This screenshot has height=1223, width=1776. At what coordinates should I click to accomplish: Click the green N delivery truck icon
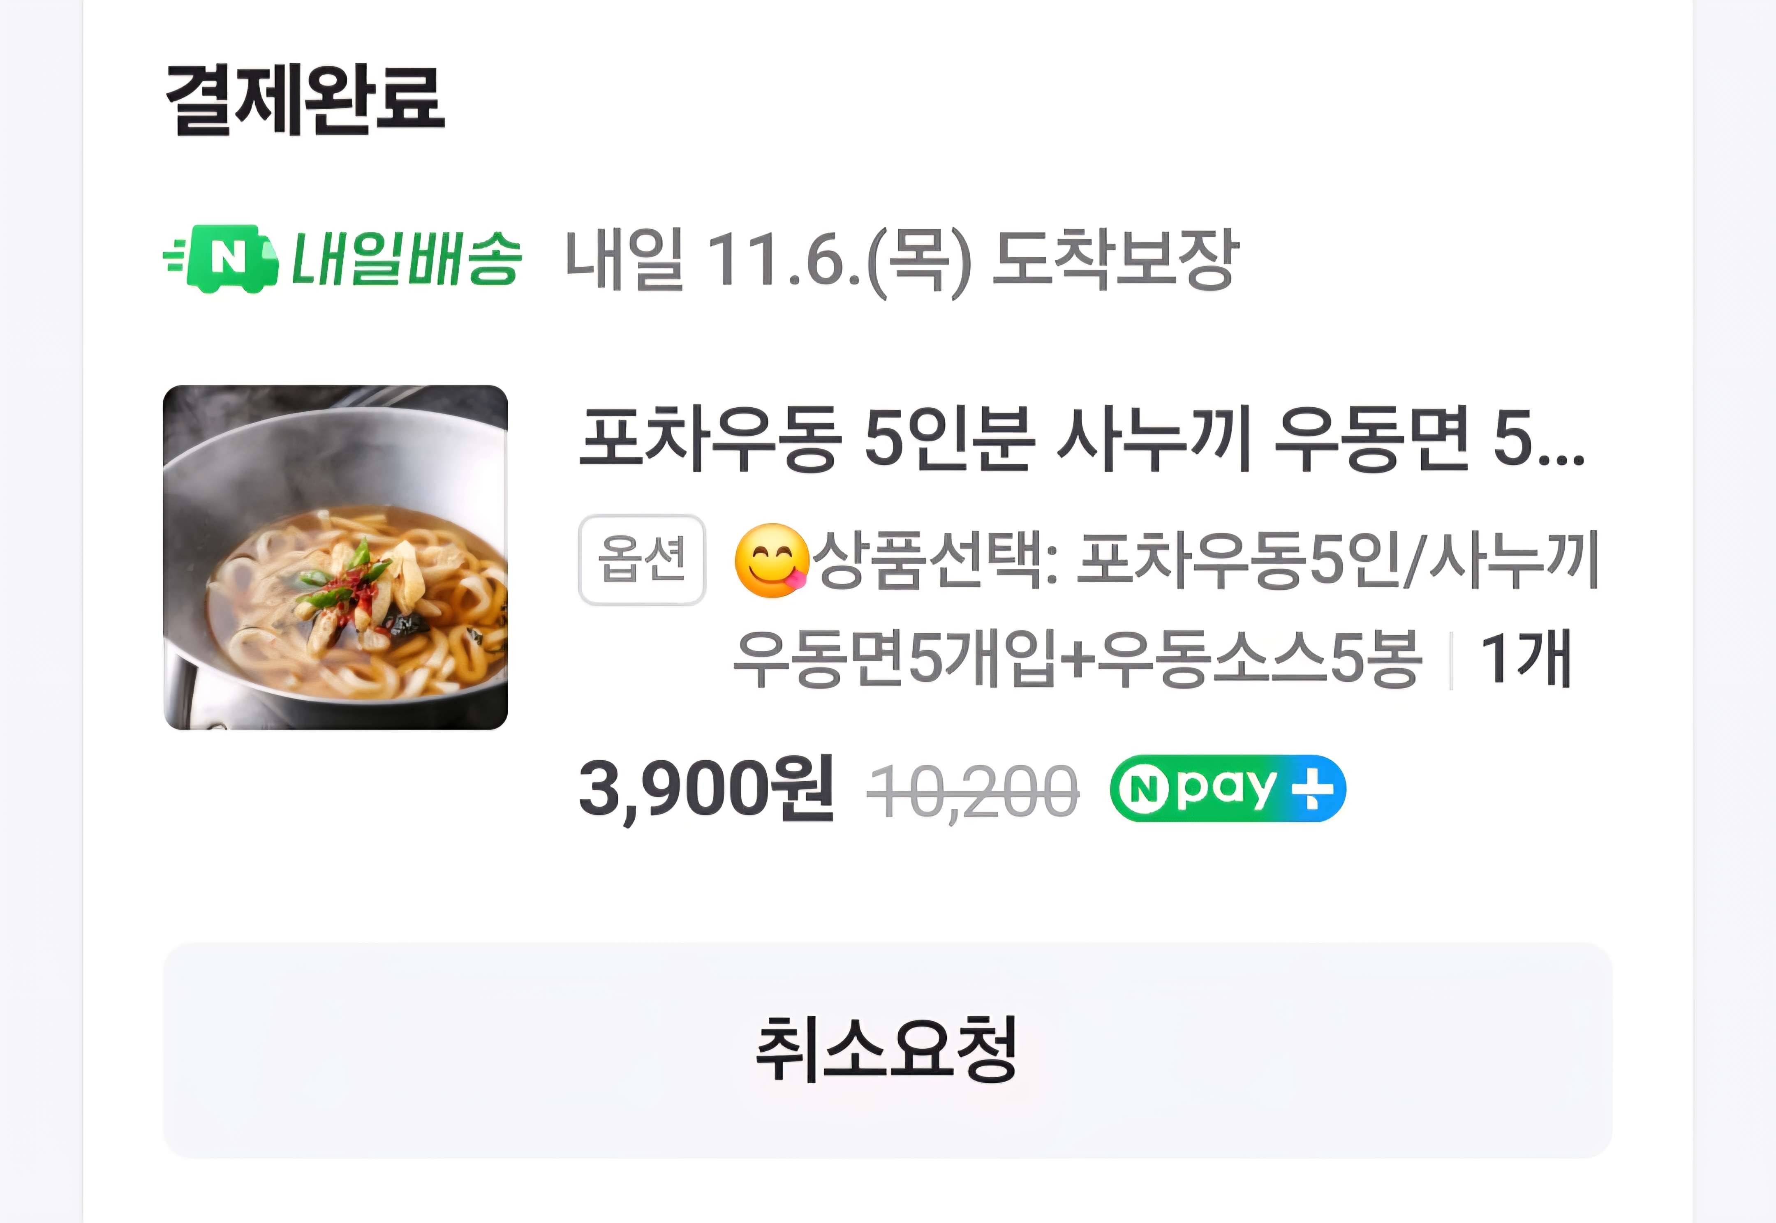point(221,258)
